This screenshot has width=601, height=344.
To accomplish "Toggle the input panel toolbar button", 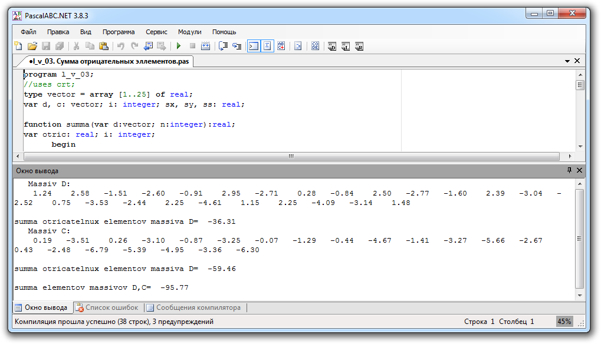I will [267, 46].
